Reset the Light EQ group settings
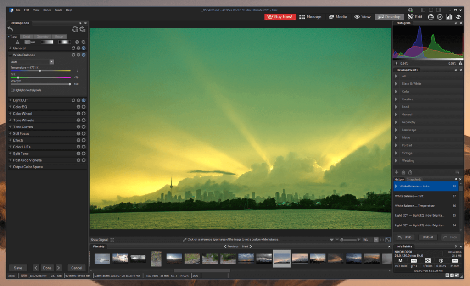470x286 pixels. tap(73, 100)
